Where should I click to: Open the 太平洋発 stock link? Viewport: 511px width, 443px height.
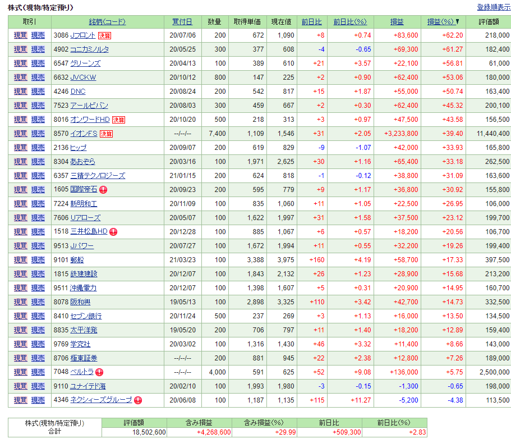tap(84, 330)
